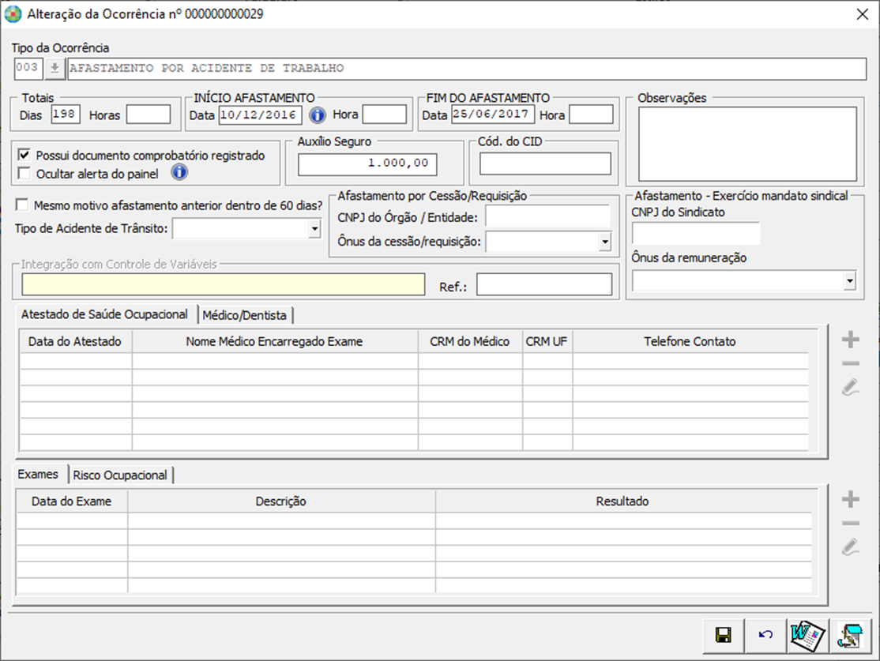
Task: Add a row to the Exames table
Action: (850, 499)
